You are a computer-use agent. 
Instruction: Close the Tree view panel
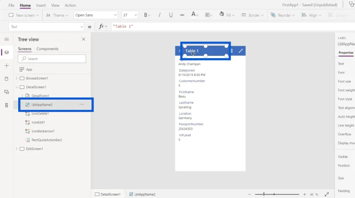(x=83, y=39)
